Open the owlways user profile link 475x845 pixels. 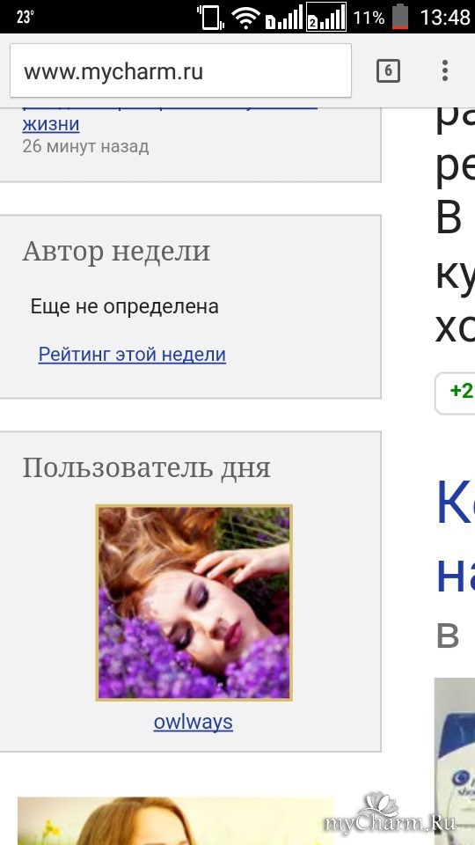(194, 722)
